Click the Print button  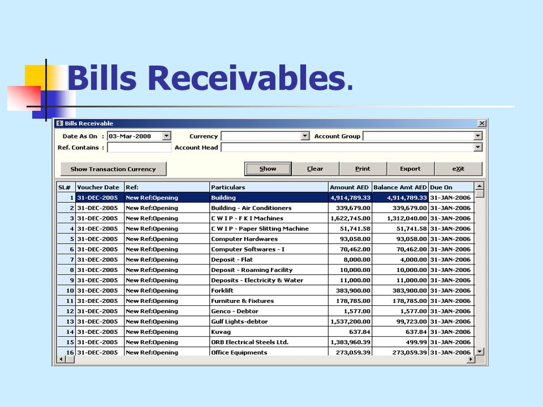(x=363, y=169)
